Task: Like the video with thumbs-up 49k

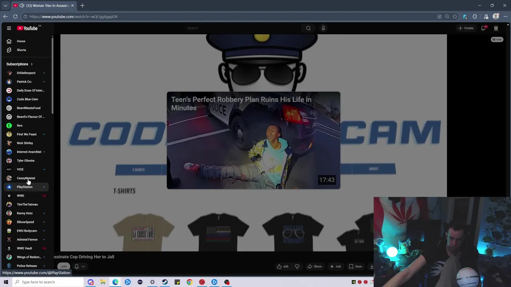Action: [x=283, y=266]
